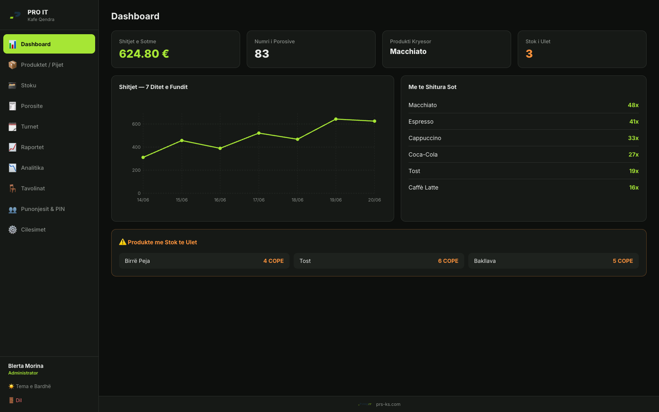The width and height of the screenshot is (659, 412).
Task: Click the Administrator role label
Action: tap(23, 373)
